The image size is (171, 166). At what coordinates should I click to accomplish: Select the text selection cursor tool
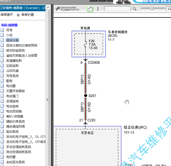(98, 9)
